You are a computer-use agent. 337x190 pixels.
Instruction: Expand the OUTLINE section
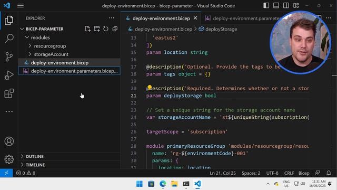pos(69,156)
